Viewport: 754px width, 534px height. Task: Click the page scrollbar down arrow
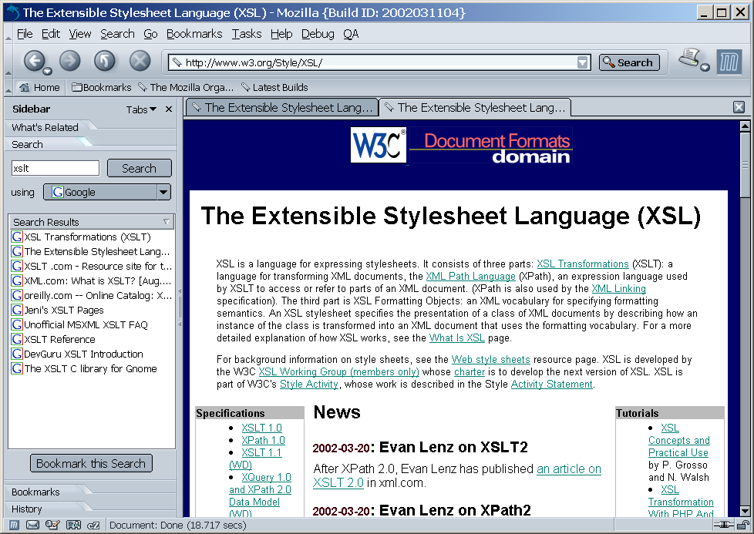[745, 511]
